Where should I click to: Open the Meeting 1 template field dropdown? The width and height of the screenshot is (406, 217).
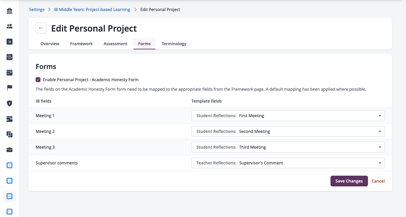[288, 116]
